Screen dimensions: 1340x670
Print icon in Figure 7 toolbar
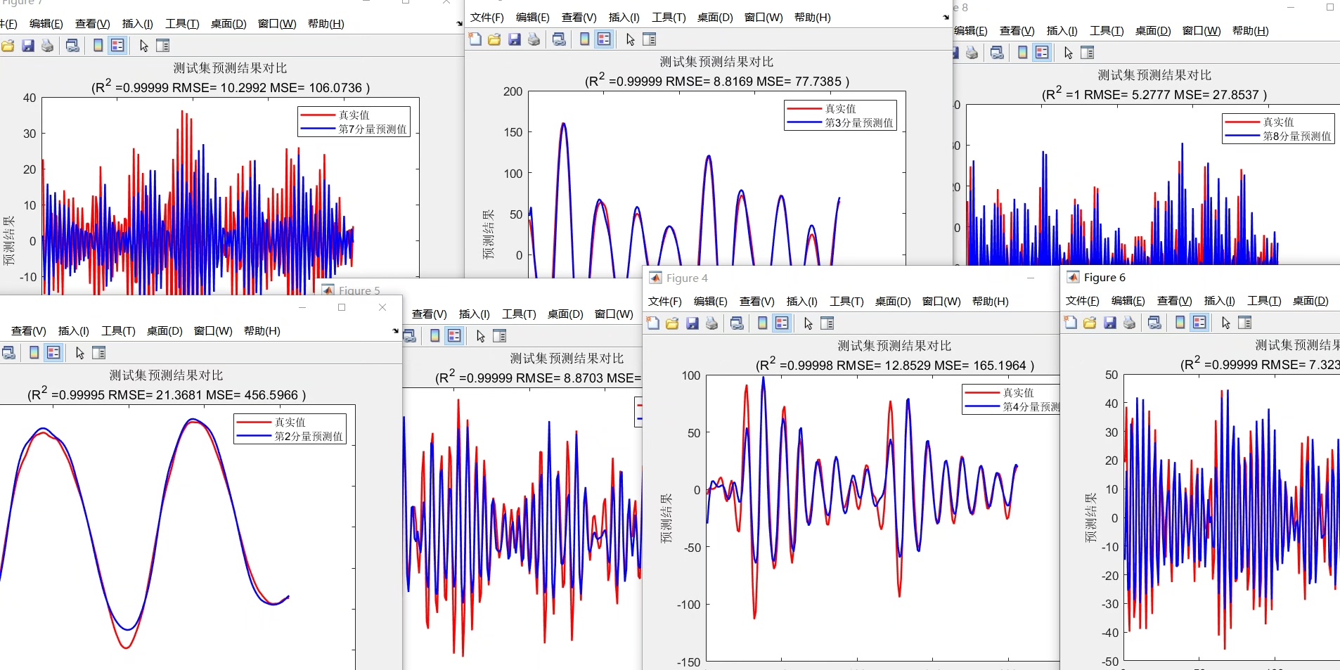pyautogui.click(x=47, y=46)
